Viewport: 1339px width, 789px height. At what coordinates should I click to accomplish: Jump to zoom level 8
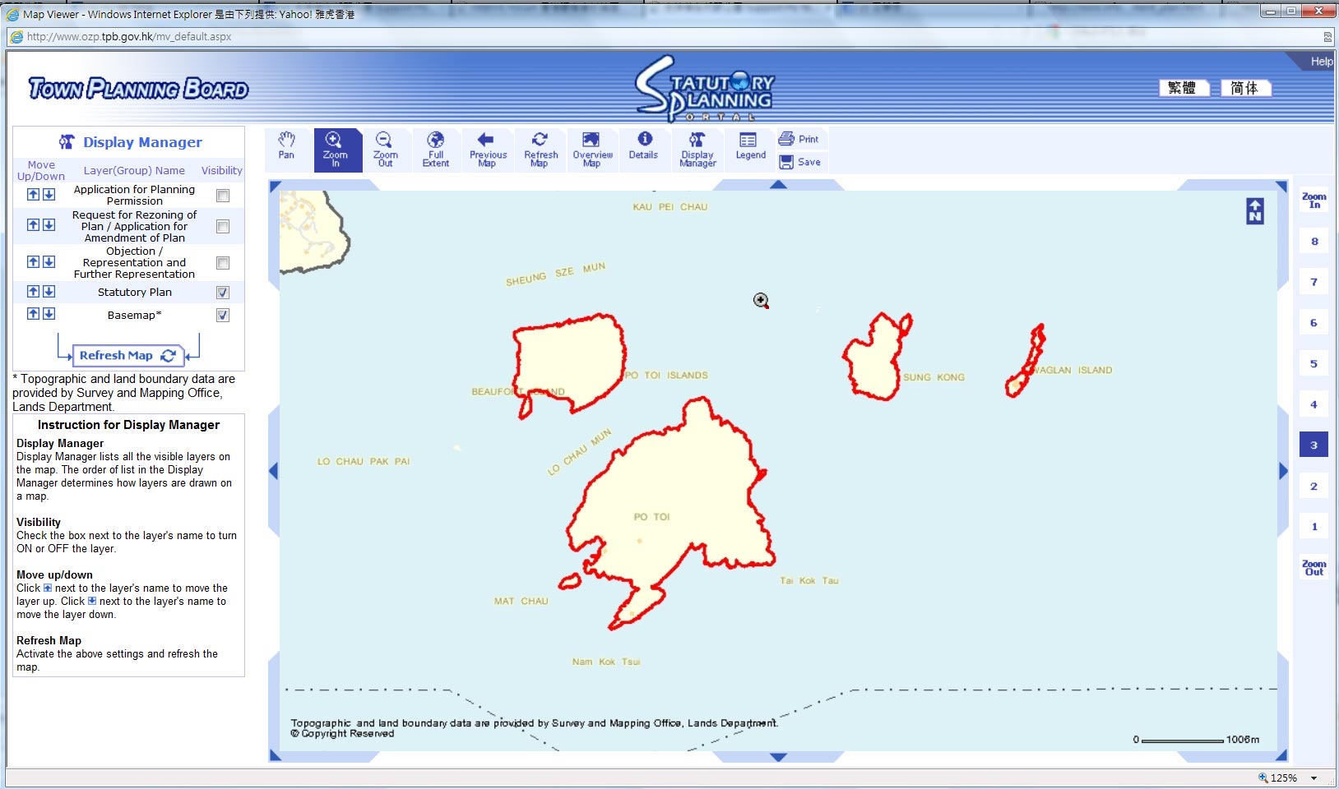point(1313,241)
